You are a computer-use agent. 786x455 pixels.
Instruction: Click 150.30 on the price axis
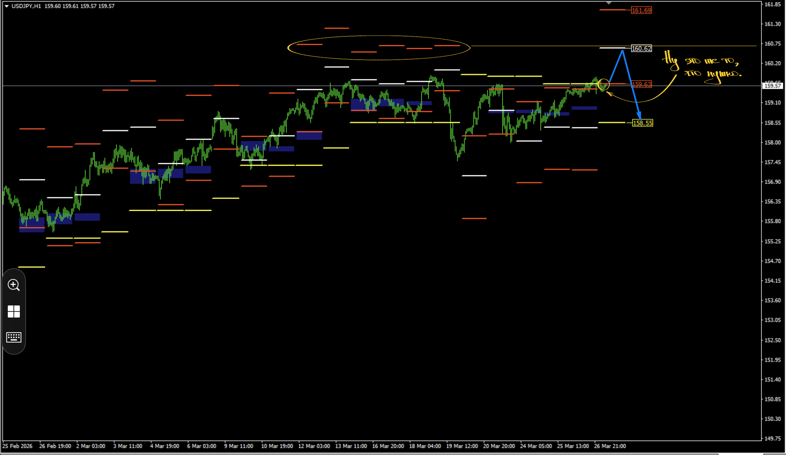tap(772, 419)
